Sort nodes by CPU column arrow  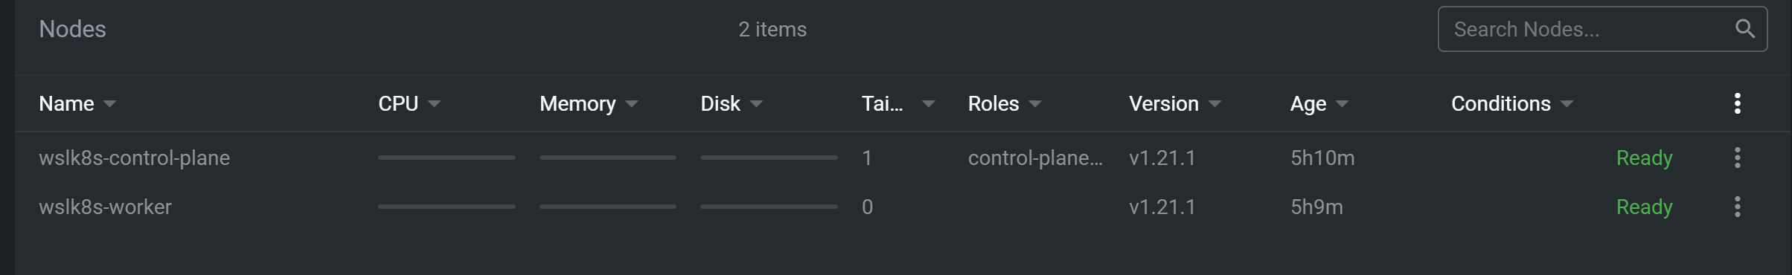[434, 104]
